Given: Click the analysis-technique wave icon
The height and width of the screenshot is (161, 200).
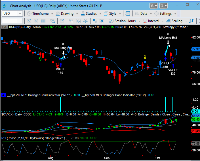Looking at the screenshot, I should pos(71,21).
